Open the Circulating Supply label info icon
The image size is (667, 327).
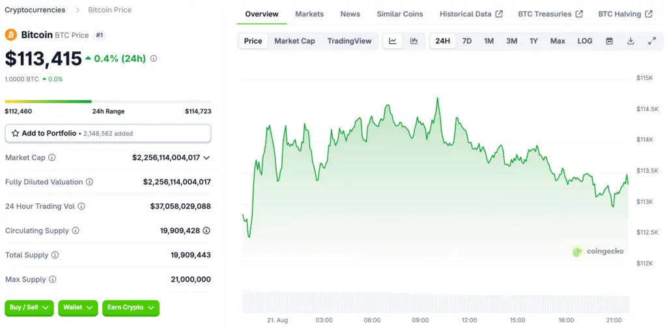(x=76, y=231)
